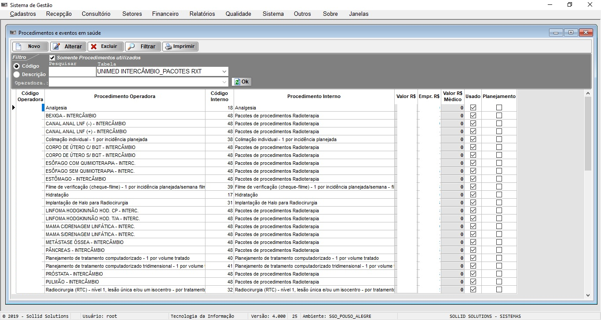Open the Consultório menu
This screenshot has width=601, height=320.
[96, 14]
